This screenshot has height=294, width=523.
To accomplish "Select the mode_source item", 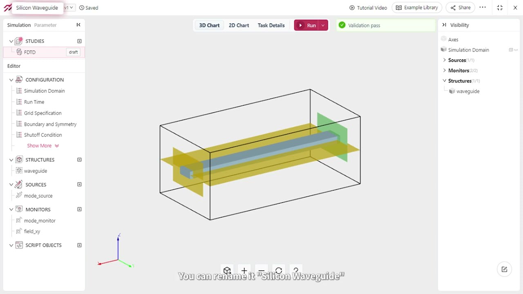I will (38, 196).
